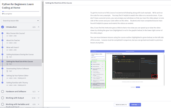Click the Continue button
Screen dimensions: 171x108
pos(135,105)
